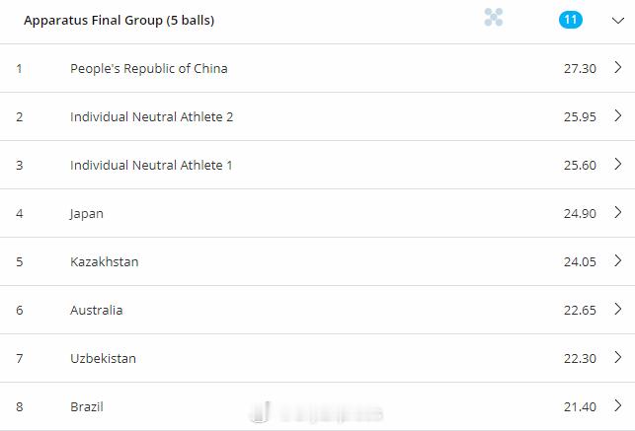This screenshot has height=431, width=635.
Task: Click the chevron beside Japan's score
Action: [x=618, y=213]
